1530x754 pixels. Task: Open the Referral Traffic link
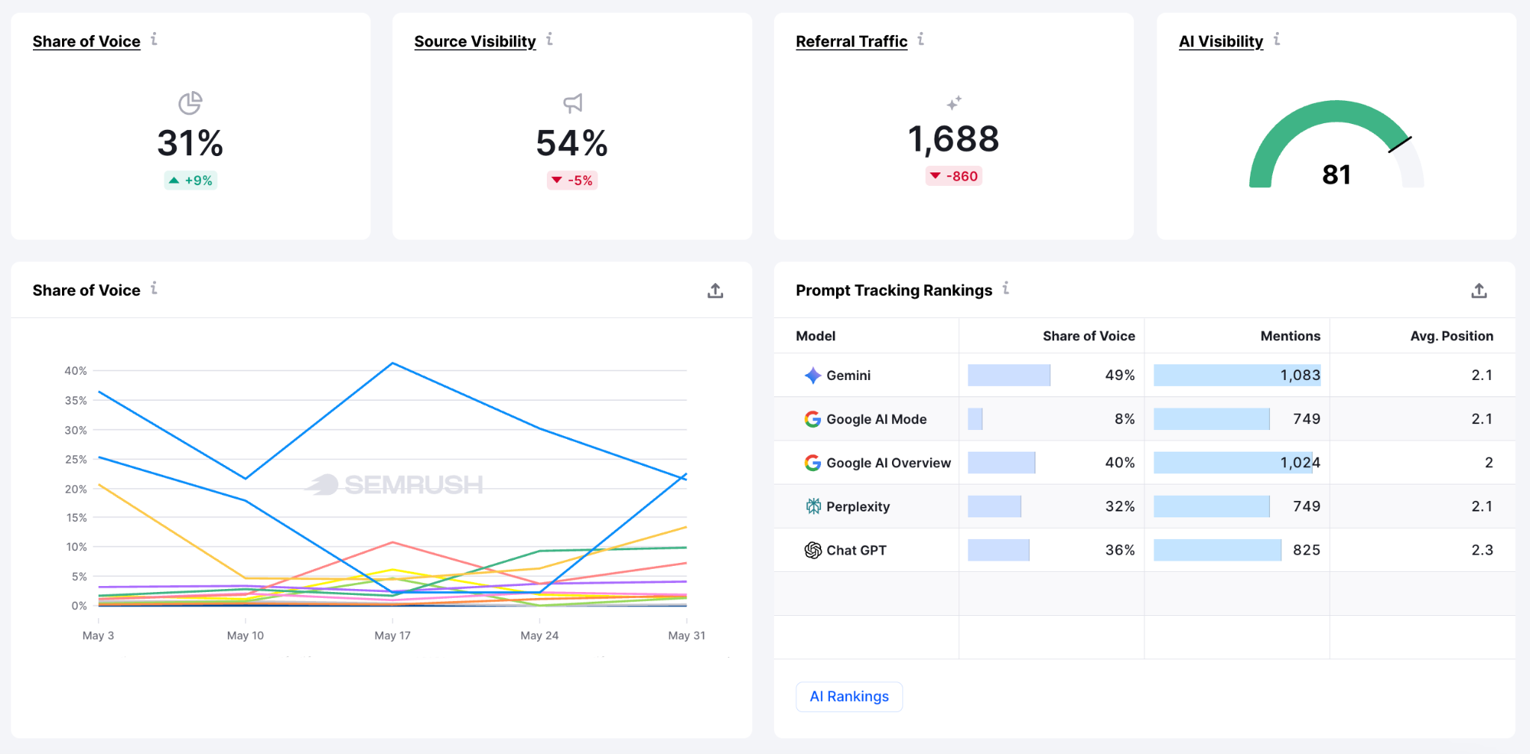(852, 42)
